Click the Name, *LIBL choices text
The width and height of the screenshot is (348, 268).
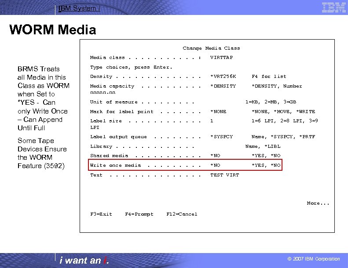point(263,147)
